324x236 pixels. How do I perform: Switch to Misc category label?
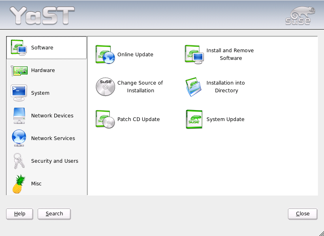36,183
